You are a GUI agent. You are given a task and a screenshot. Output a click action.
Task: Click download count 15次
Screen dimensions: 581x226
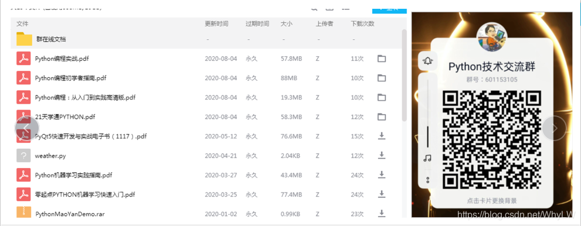tap(357, 136)
